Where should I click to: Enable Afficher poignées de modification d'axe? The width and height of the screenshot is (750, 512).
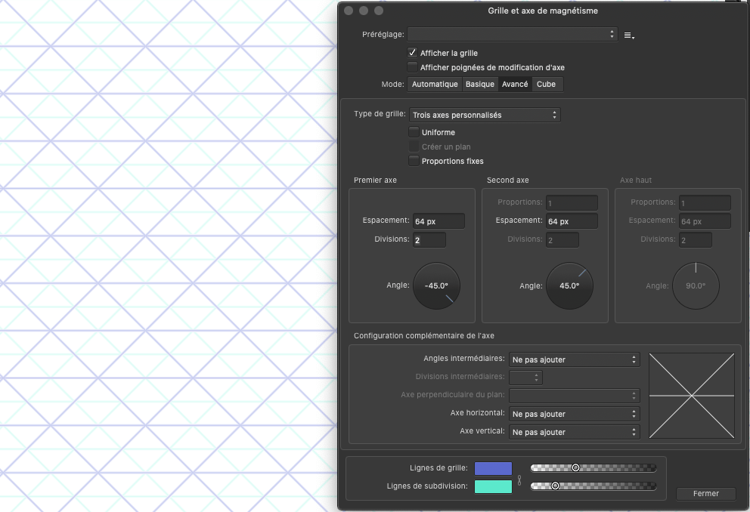(413, 66)
